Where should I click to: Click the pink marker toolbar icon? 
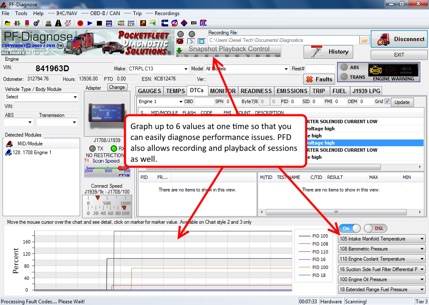27,23
